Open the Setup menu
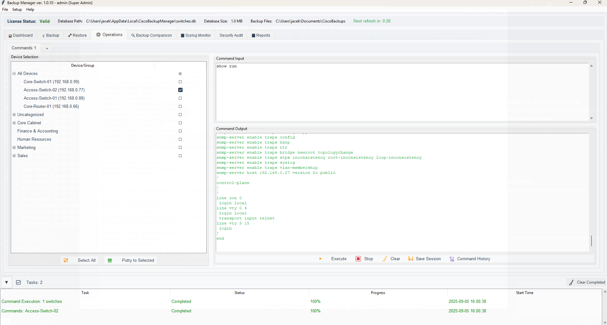Screen dimensions: 607x325 pyautogui.click(x=17, y=9)
